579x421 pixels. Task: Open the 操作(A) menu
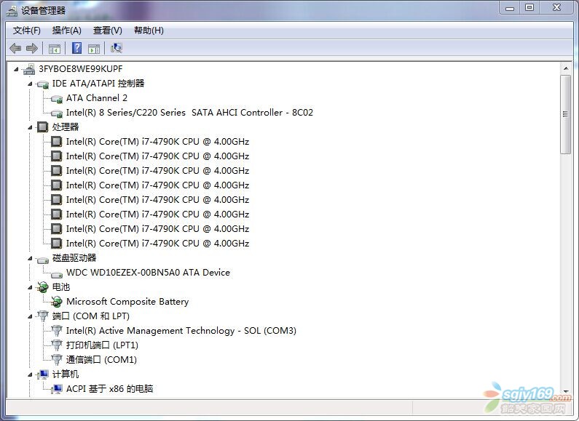[x=66, y=31]
